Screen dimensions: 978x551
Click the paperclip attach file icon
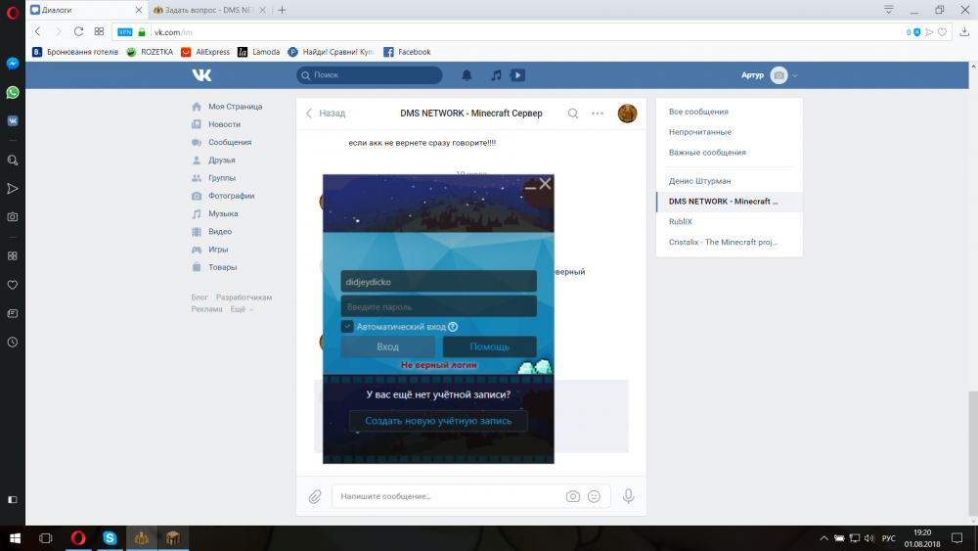pos(315,496)
